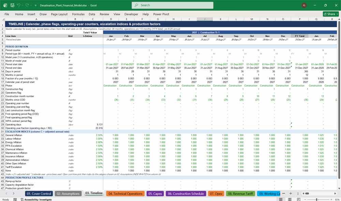Select the PERIOD DEFINITION section header cell
The height and width of the screenshot is (201, 341).
click(16, 47)
